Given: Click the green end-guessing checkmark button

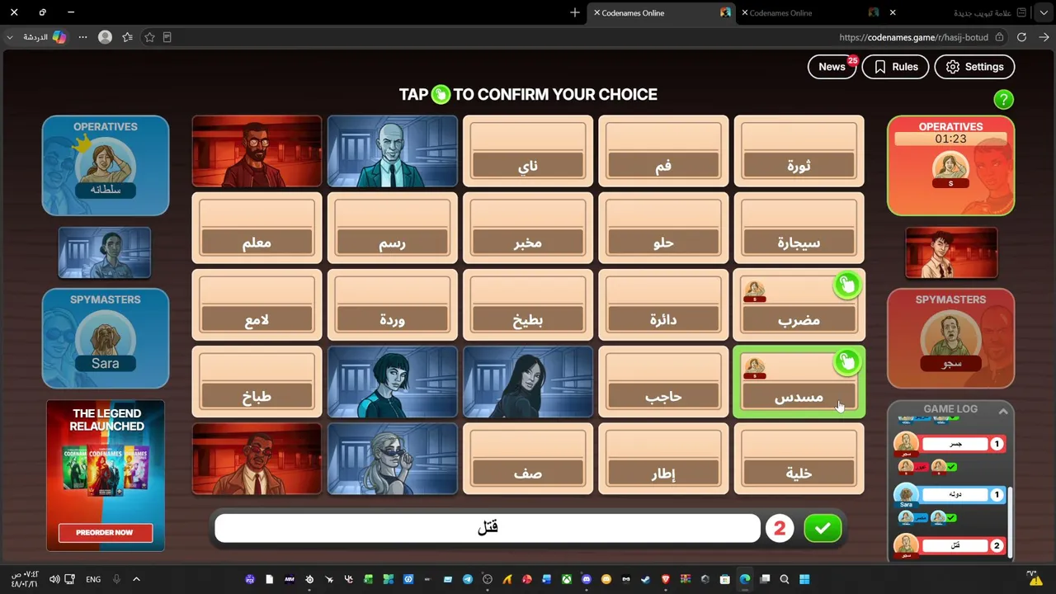Looking at the screenshot, I should pyautogui.click(x=823, y=529).
